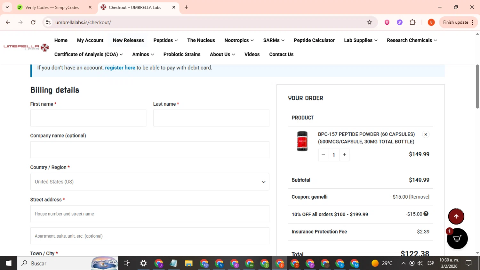Open the volume control in system tray
The image size is (480, 270).
coord(420,263)
